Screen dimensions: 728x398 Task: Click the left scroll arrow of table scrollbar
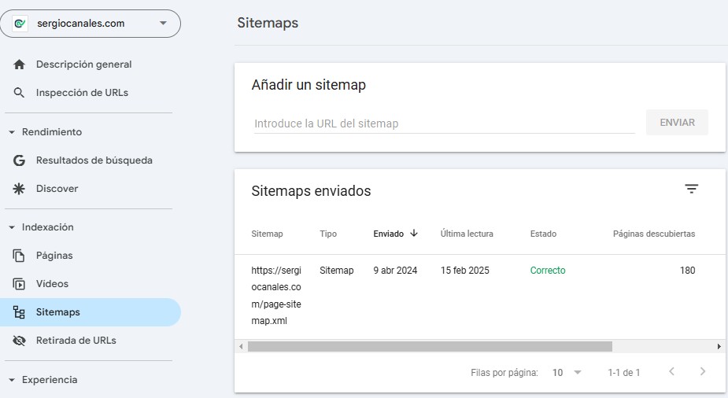tap(241, 347)
